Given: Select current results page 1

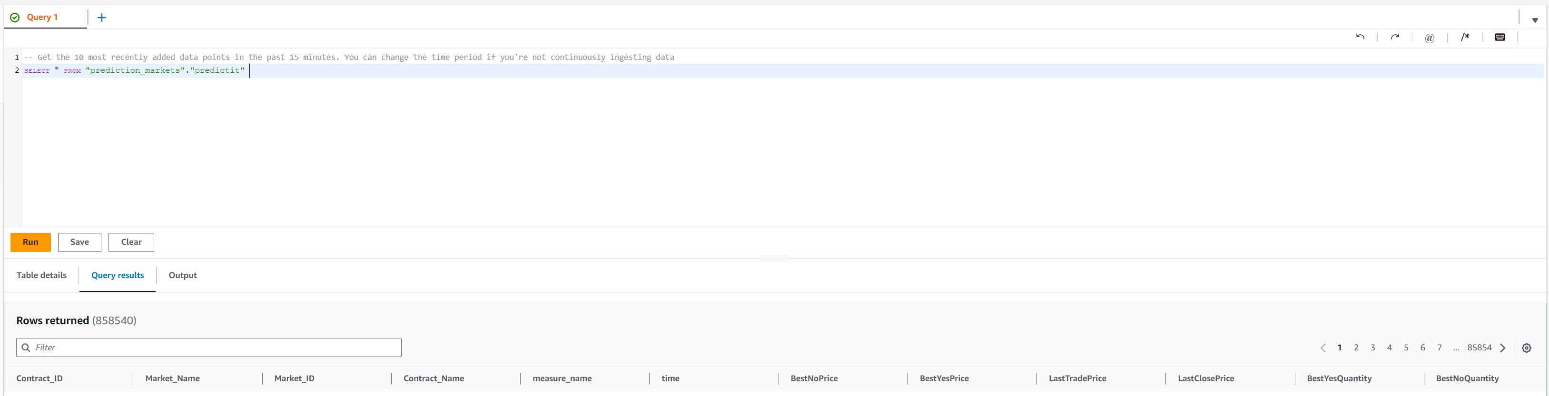Looking at the screenshot, I should click(x=1339, y=348).
